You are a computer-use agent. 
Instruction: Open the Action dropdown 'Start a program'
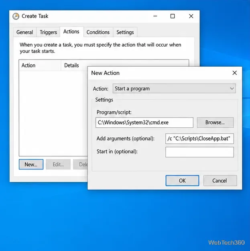174,88
